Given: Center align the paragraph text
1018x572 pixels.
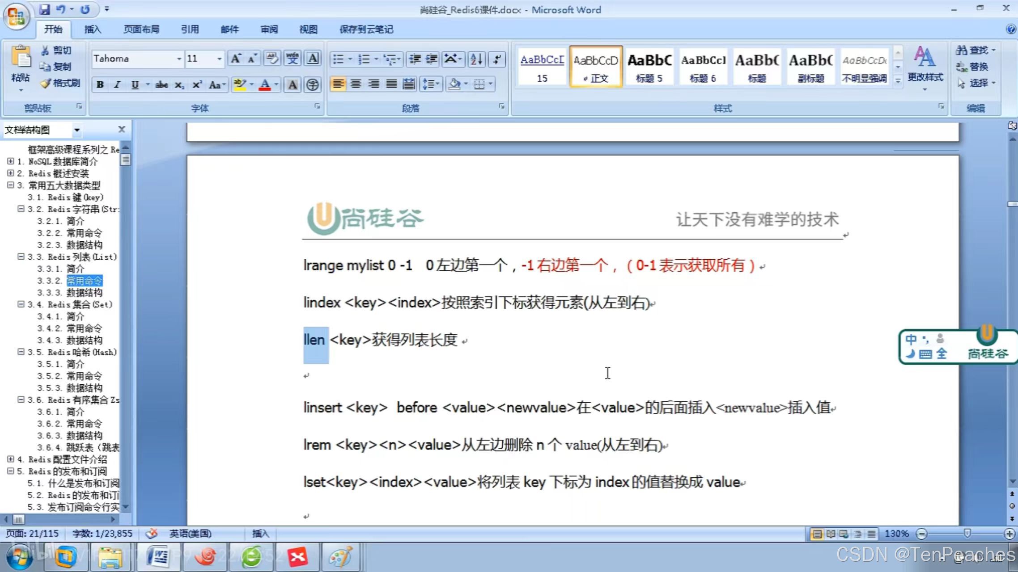Looking at the screenshot, I should (356, 84).
